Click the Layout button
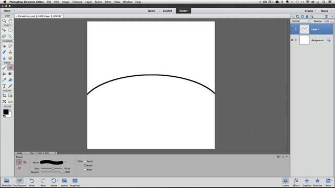This screenshot has width=335, height=188. 64,182
